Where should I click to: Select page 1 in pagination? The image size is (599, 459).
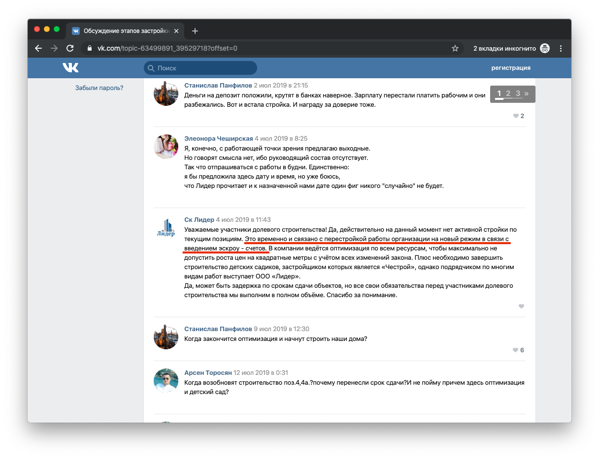pos(499,93)
